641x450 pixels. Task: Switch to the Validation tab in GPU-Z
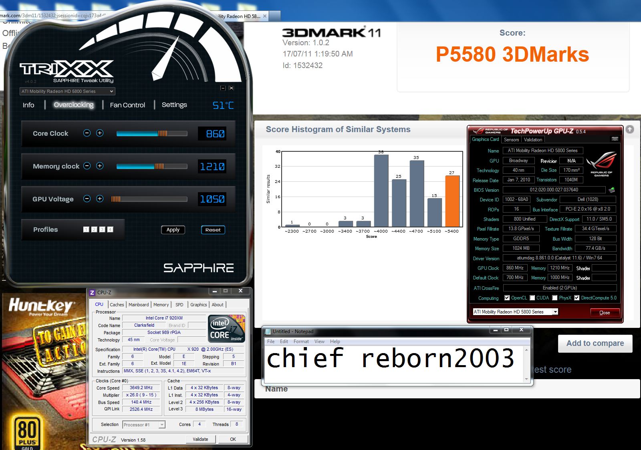pyautogui.click(x=533, y=140)
